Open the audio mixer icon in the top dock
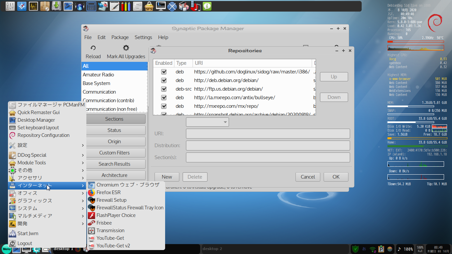 (x=10, y=6)
